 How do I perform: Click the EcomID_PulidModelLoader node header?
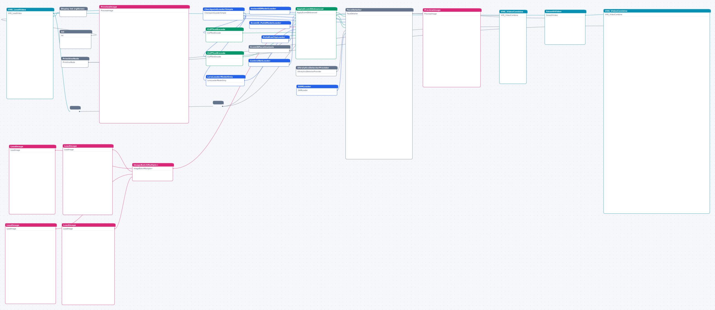[x=270, y=23]
